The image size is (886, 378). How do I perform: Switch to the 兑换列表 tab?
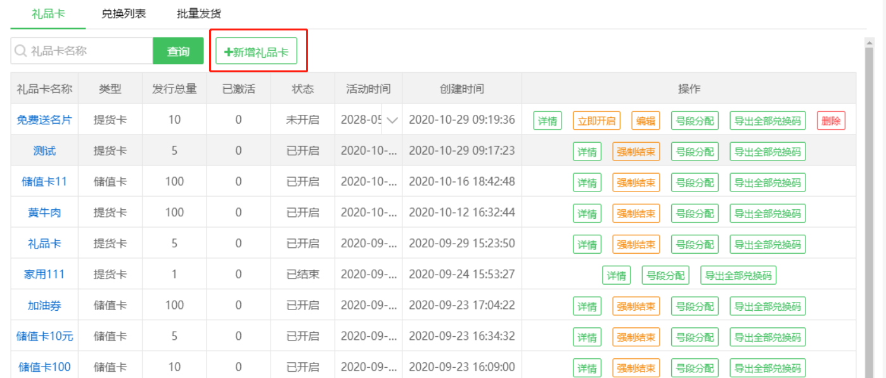click(124, 13)
